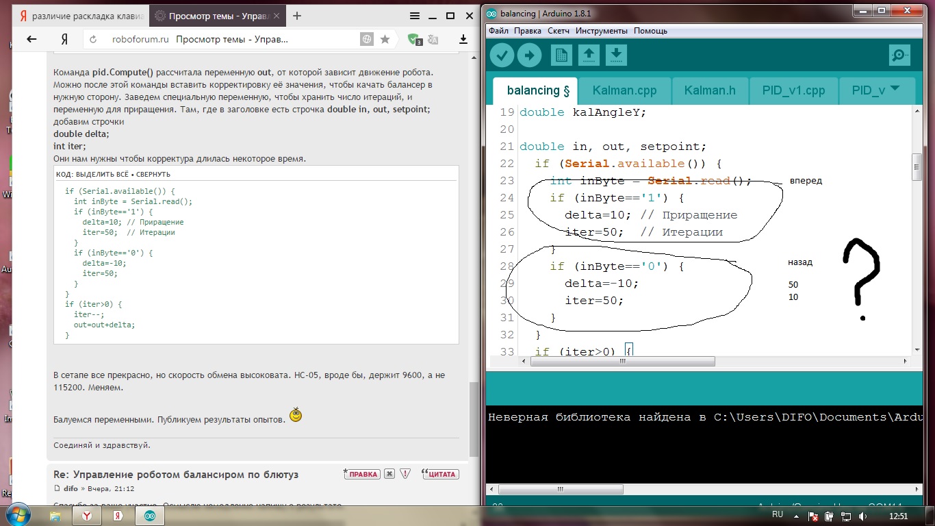
Task: Open the Serial Monitor magnifier icon
Action: 899,55
